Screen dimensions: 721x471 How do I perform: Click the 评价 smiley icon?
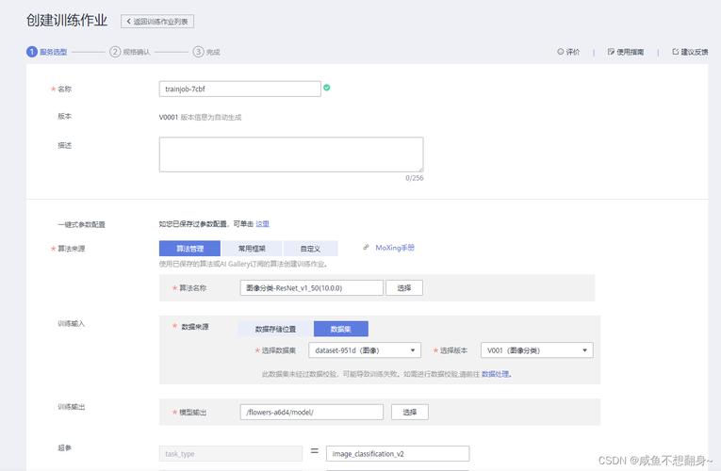(x=560, y=53)
